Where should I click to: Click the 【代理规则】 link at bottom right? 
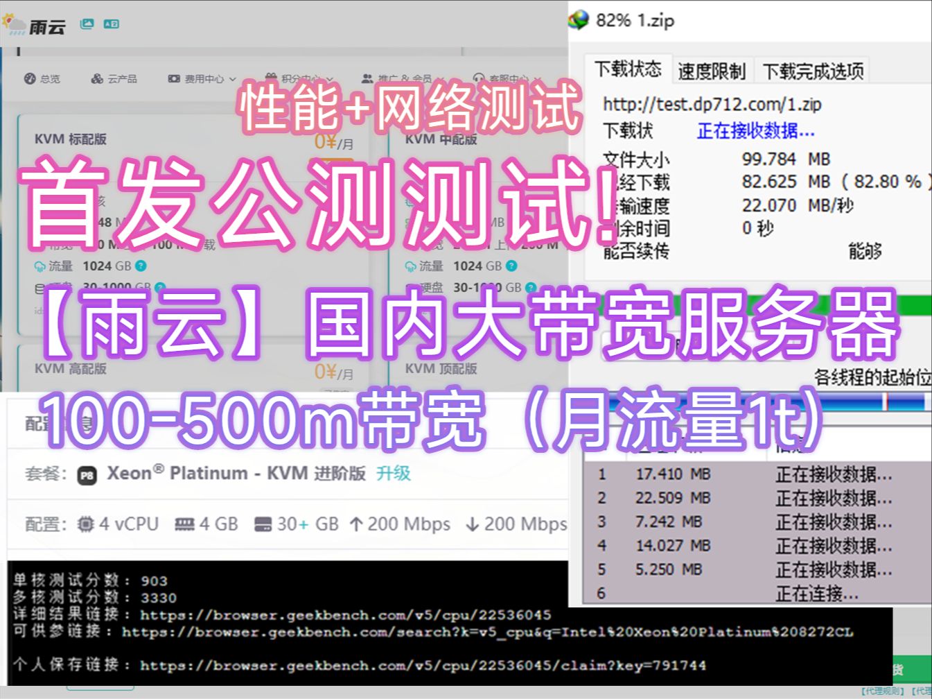coord(883,691)
